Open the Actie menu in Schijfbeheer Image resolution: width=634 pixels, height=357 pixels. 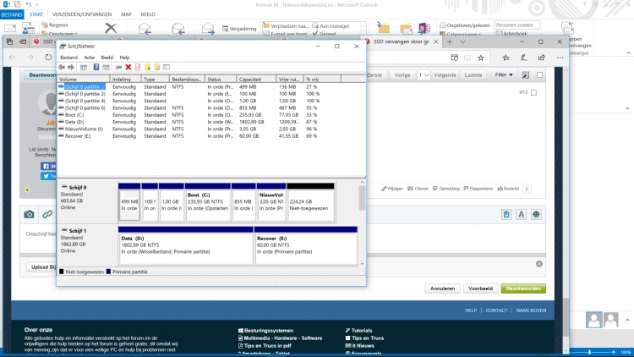coord(89,56)
